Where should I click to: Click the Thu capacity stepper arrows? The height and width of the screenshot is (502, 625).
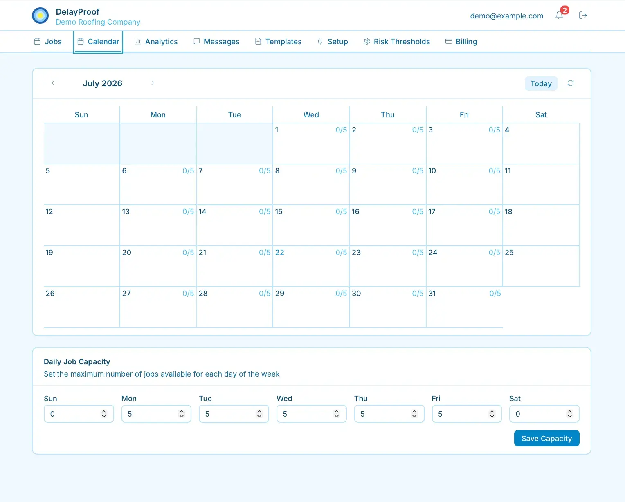414,414
